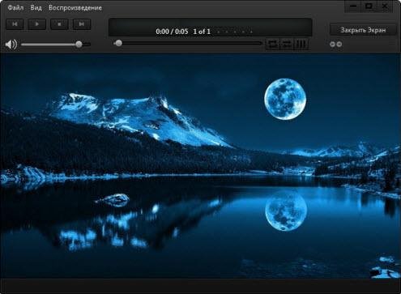This screenshot has width=401, height=294.
Task: Click the volume slider handle
Action: 79,44
